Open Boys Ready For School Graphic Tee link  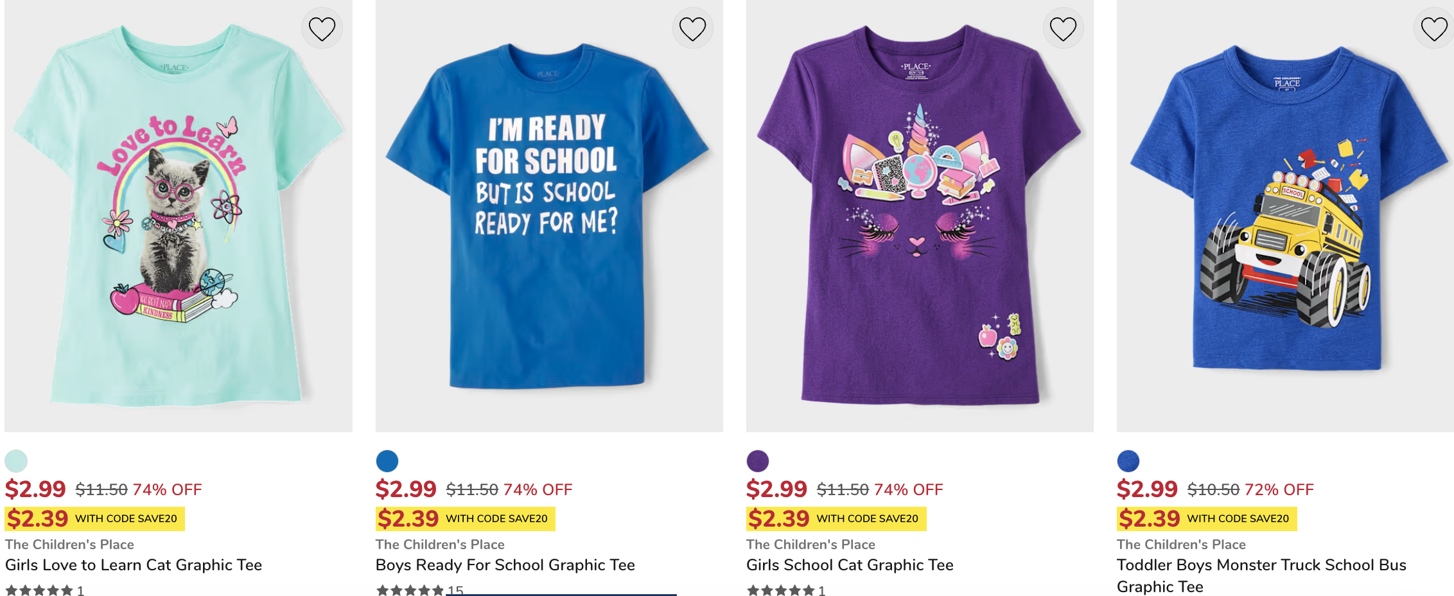coord(505,565)
